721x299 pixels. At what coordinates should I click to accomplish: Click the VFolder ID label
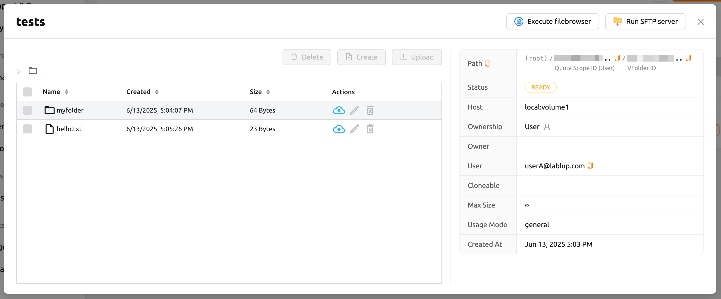point(641,68)
